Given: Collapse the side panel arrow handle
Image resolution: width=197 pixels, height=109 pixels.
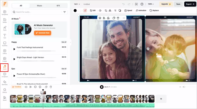Looking at the screenshot, I should [70, 42].
